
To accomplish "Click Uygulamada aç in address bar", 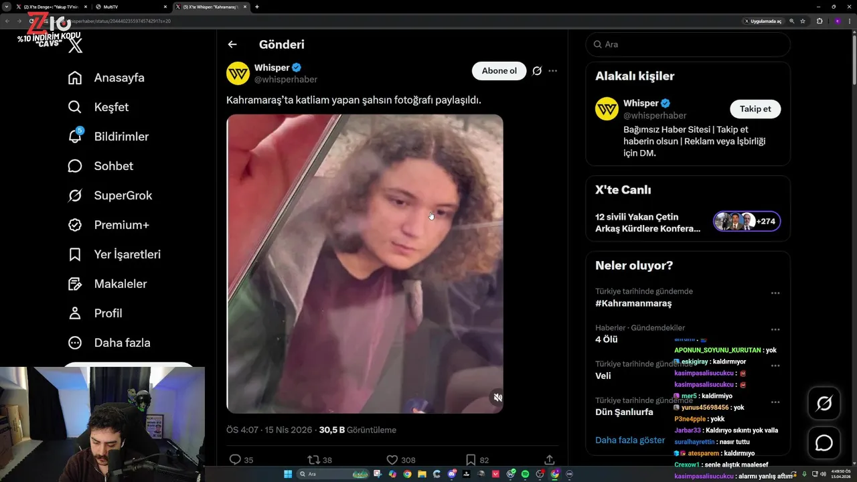I will click(763, 21).
